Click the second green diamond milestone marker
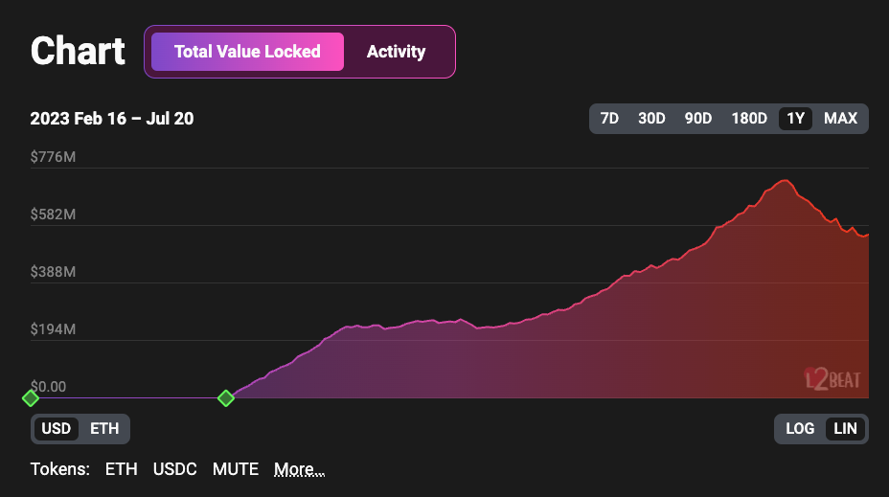This screenshot has width=889, height=497. pyautogui.click(x=226, y=397)
